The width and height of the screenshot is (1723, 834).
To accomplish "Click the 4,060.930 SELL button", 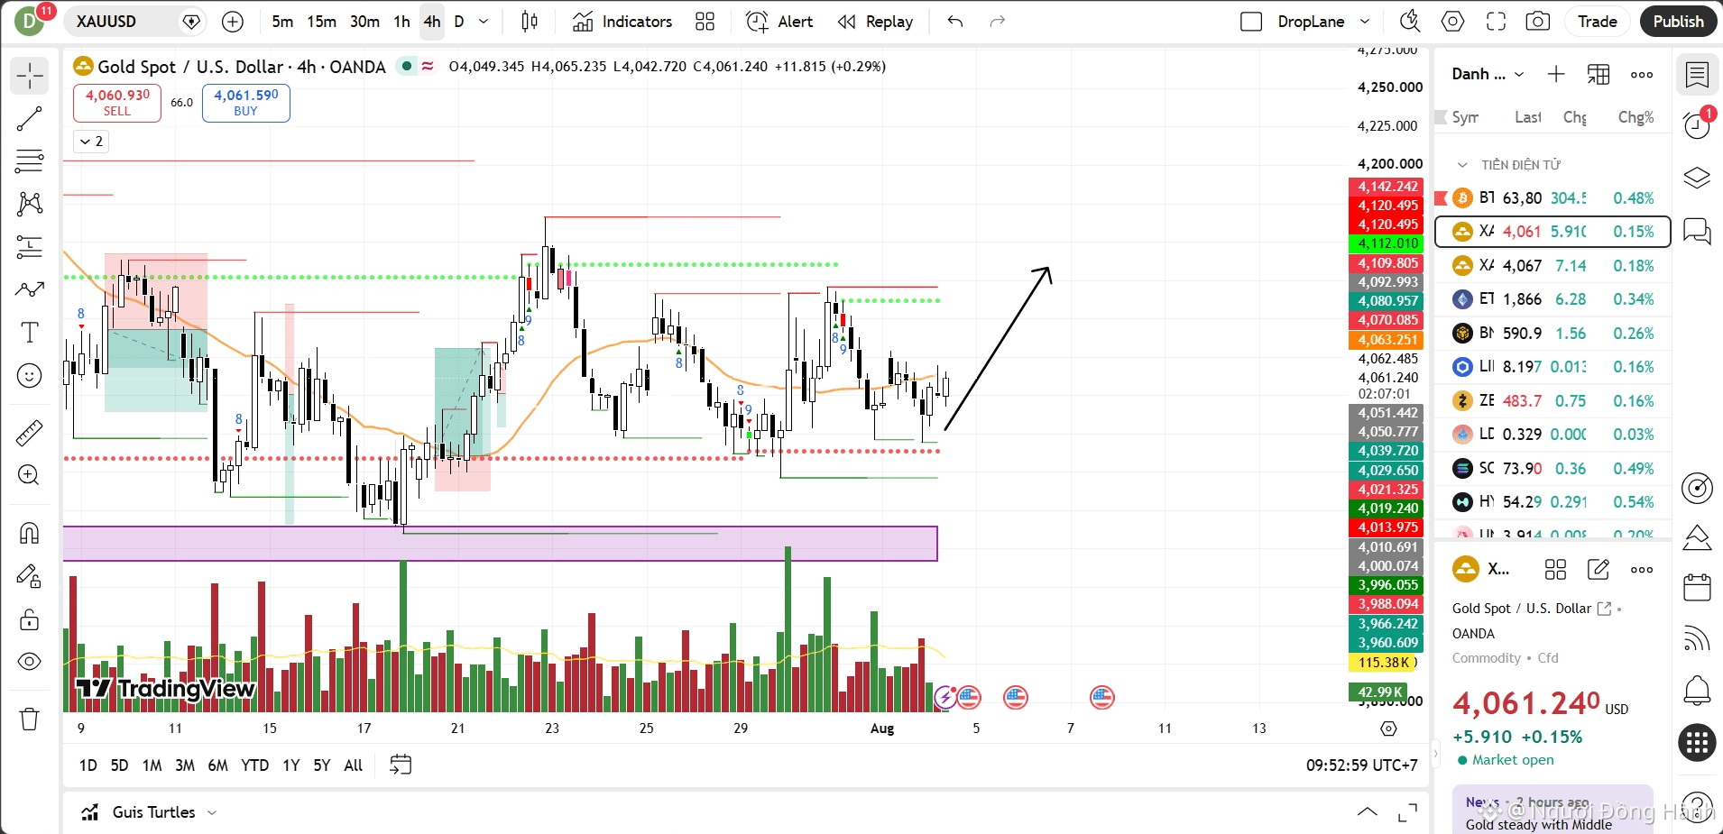I will pyautogui.click(x=117, y=103).
